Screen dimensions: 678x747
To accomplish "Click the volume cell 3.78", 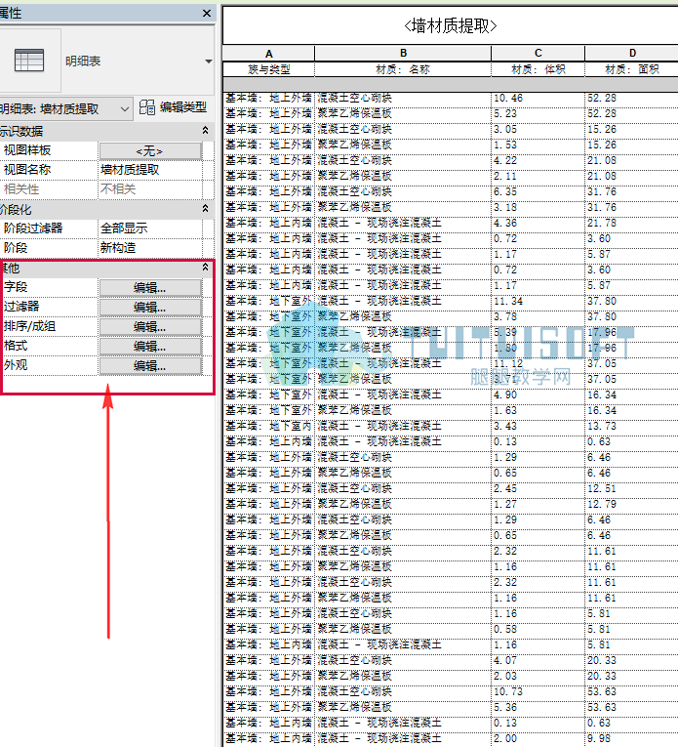I will [x=538, y=316].
